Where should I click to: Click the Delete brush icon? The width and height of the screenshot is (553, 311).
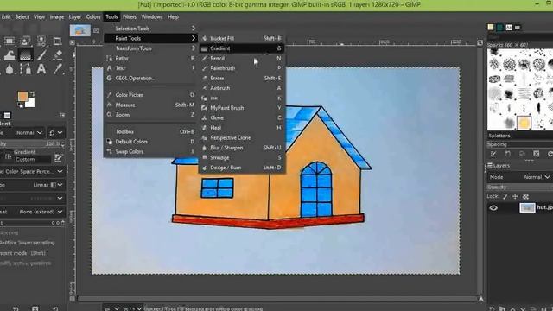coord(536,154)
